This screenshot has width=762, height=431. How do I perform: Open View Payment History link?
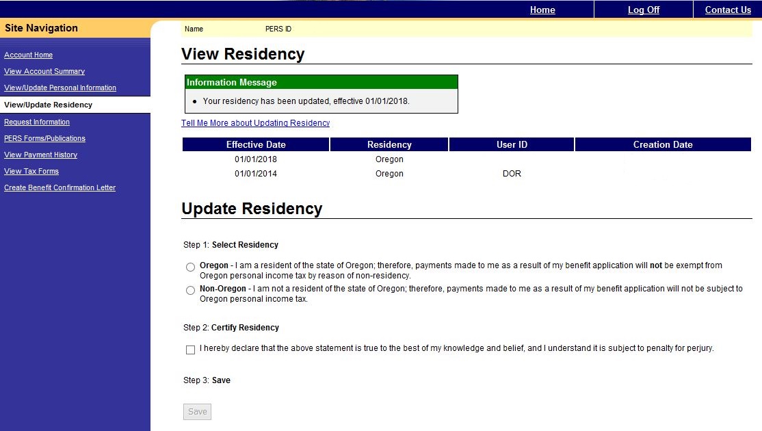[41, 155]
